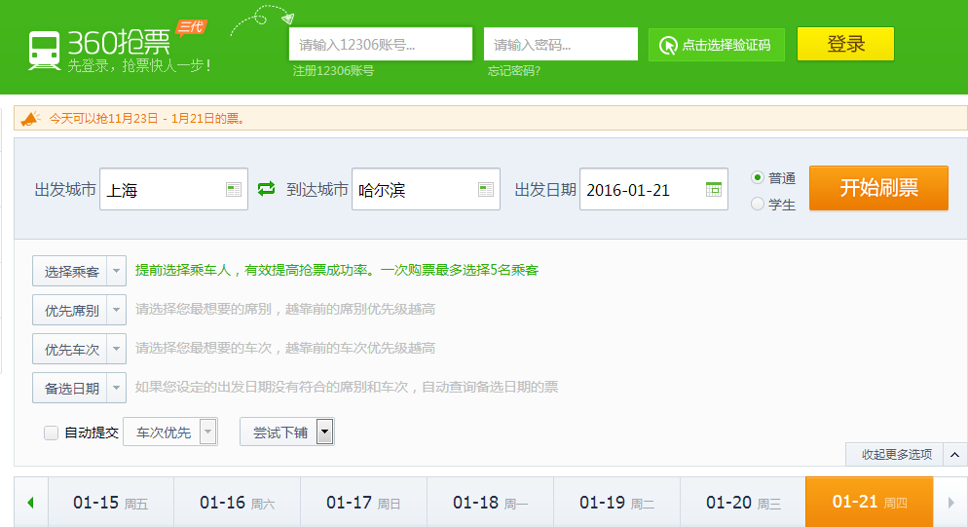Viewport: 968px width, 527px height.
Task: Open arrival city picker icon
Action: [486, 189]
